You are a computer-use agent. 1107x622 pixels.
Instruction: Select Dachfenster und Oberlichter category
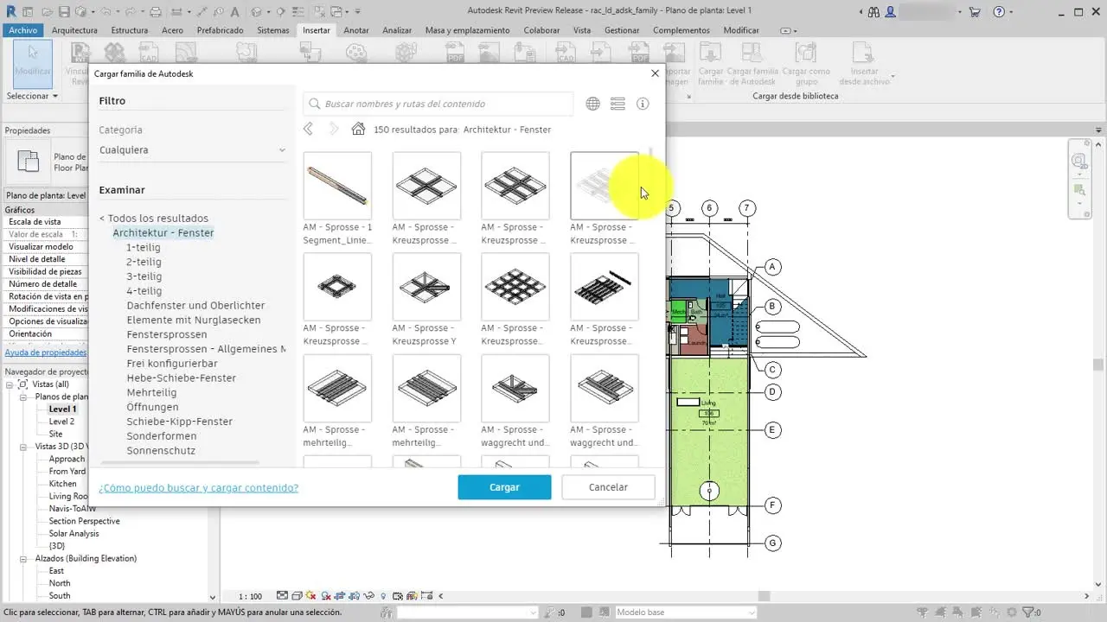pyautogui.click(x=195, y=306)
